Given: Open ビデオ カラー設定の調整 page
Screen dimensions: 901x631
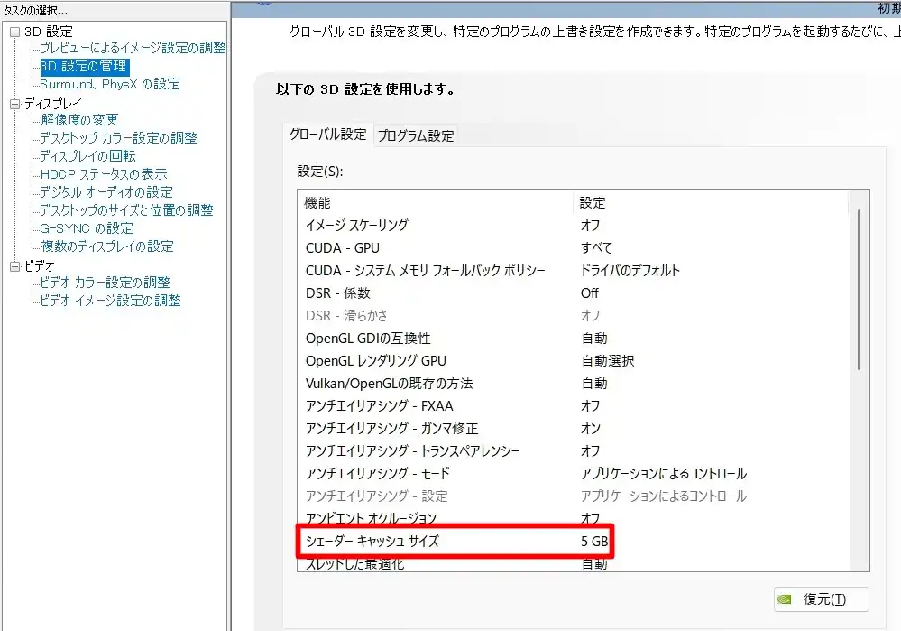Looking at the screenshot, I should point(105,283).
